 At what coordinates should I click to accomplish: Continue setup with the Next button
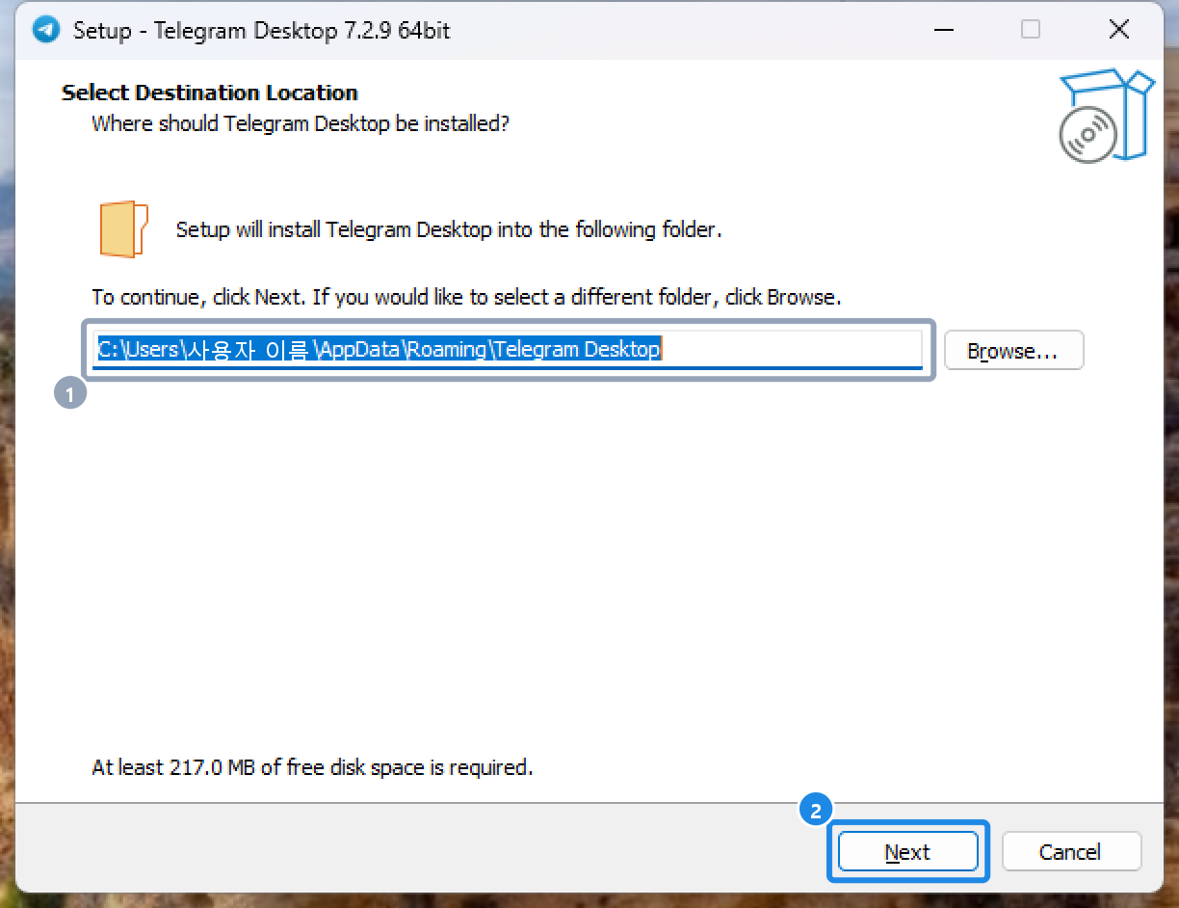click(x=907, y=852)
